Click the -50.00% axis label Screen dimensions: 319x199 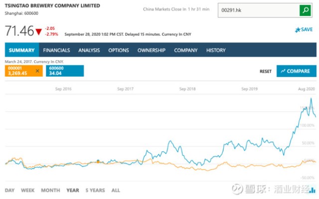(308, 178)
